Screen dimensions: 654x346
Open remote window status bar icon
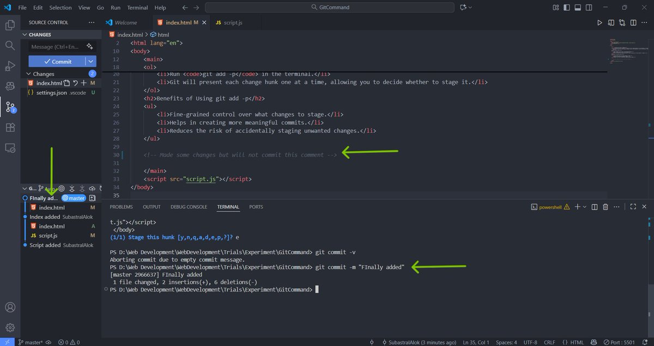(x=6, y=342)
